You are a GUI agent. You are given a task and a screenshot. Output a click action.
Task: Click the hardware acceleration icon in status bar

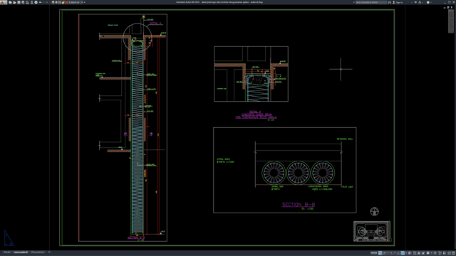[445, 253]
